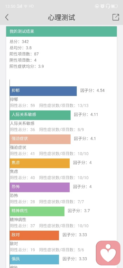
Task: Select the blue 抑郁 bar
Action: click(x=43, y=91)
